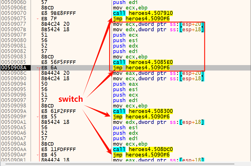This screenshot has width=251, height=166.
Task: Click the instruction call heroes4.5085E0
Action: (x=143, y=62)
